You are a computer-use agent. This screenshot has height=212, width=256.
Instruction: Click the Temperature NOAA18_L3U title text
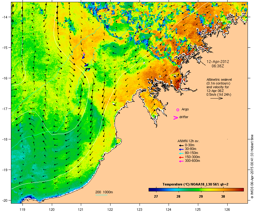[x=195, y=185]
